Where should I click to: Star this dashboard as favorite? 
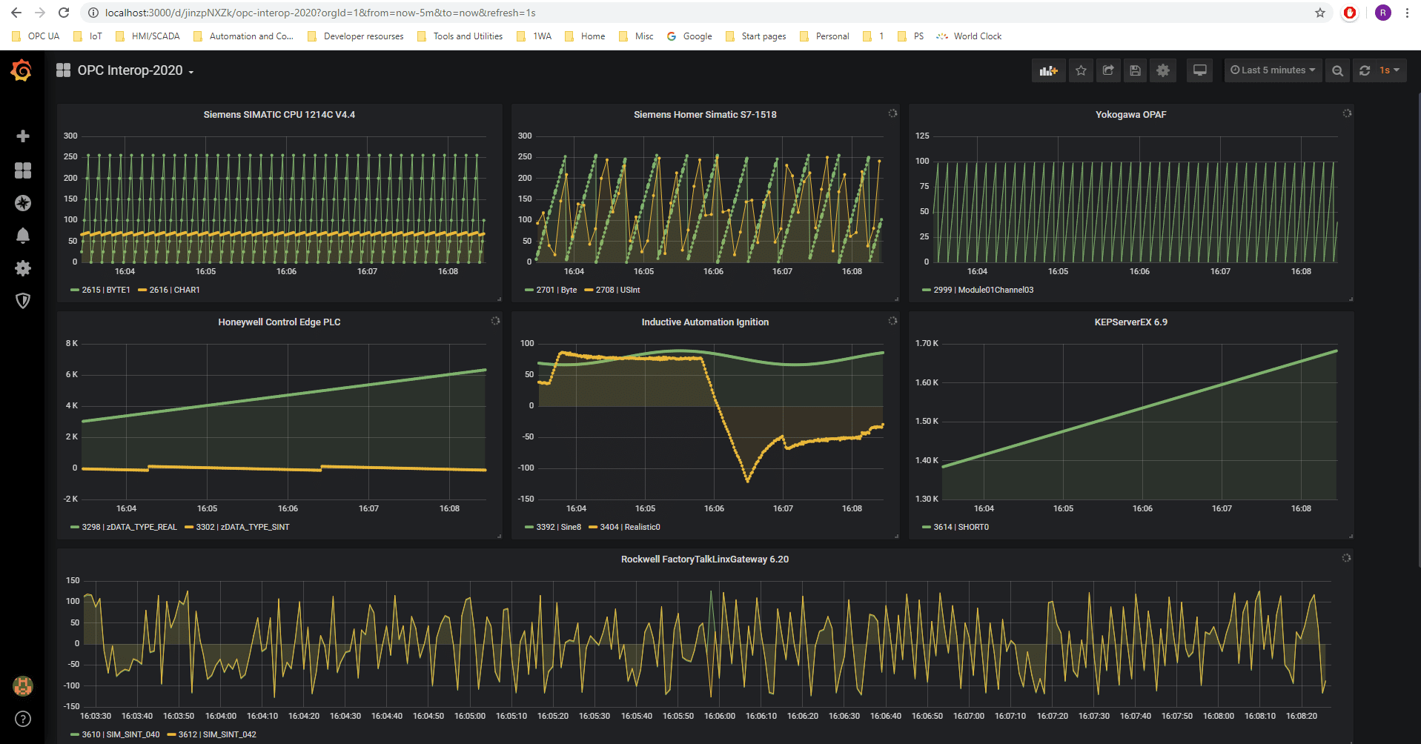click(1081, 70)
